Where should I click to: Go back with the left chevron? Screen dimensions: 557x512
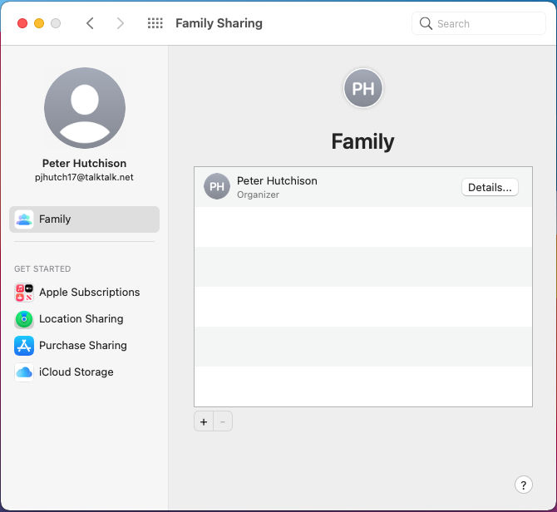click(x=90, y=23)
